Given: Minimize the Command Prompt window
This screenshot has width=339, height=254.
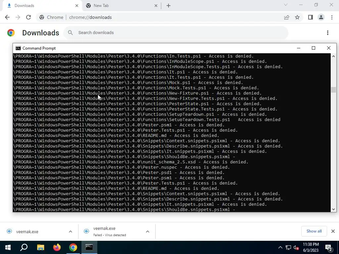Looking at the screenshot, I should pyautogui.click(x=299, y=48).
